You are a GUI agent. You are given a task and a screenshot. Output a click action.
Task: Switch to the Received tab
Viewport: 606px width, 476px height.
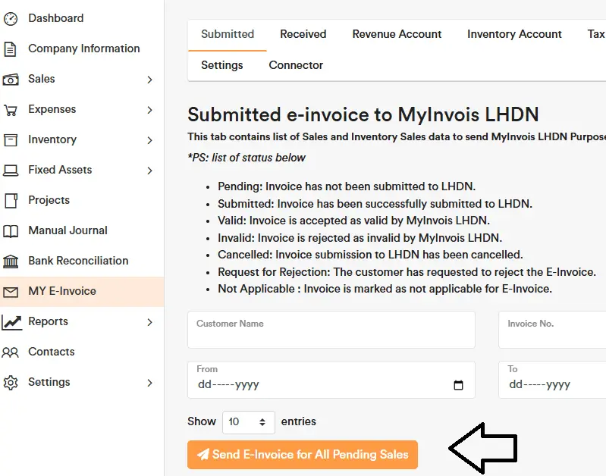pos(303,34)
